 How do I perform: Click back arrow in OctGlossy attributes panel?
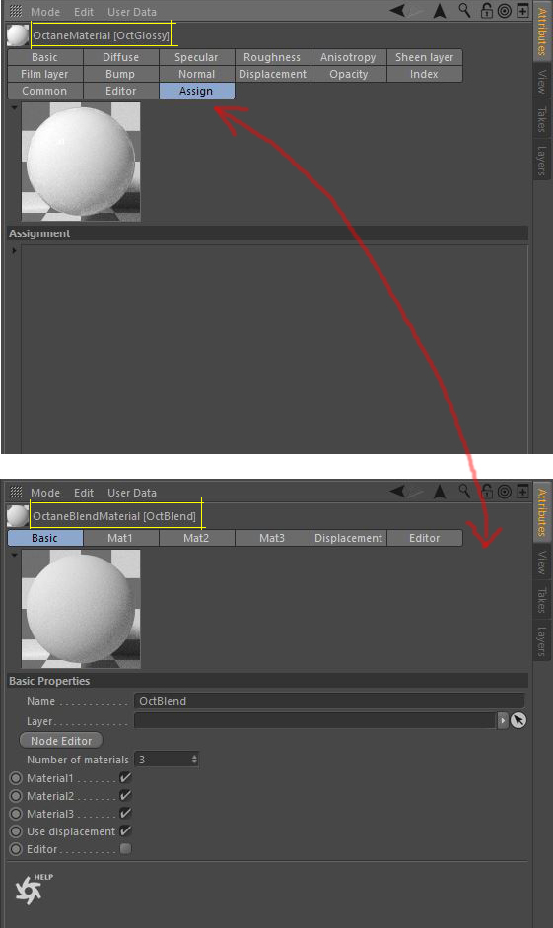coord(397,11)
